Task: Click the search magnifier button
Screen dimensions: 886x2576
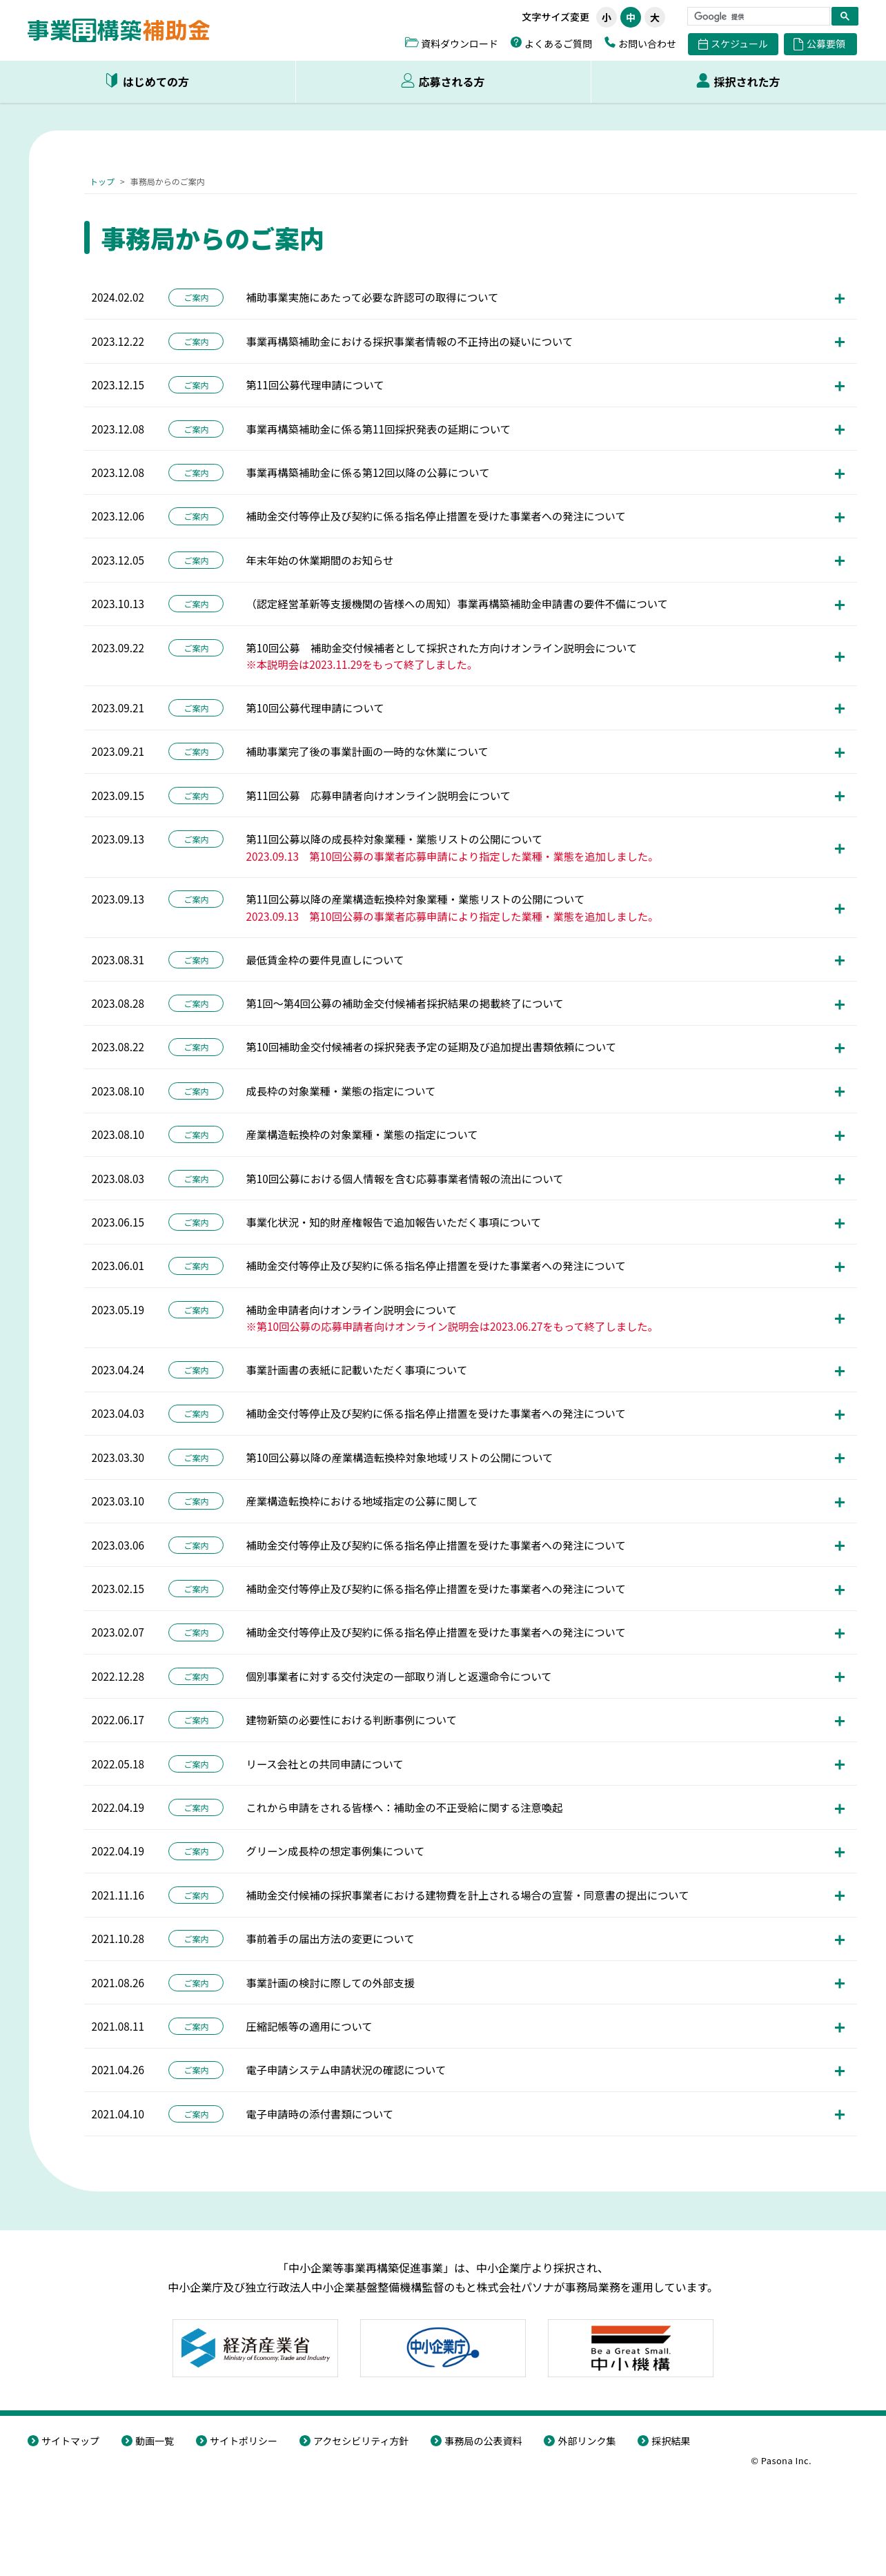Action: click(844, 16)
